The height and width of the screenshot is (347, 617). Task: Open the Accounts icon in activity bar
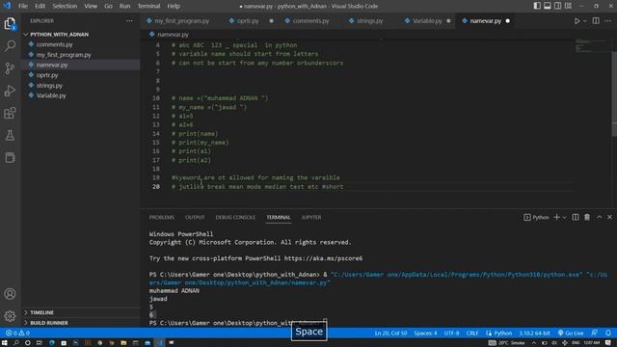pos(10,294)
